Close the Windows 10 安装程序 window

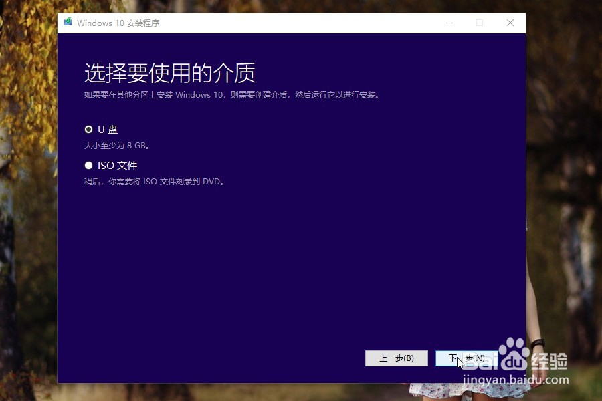(x=510, y=23)
